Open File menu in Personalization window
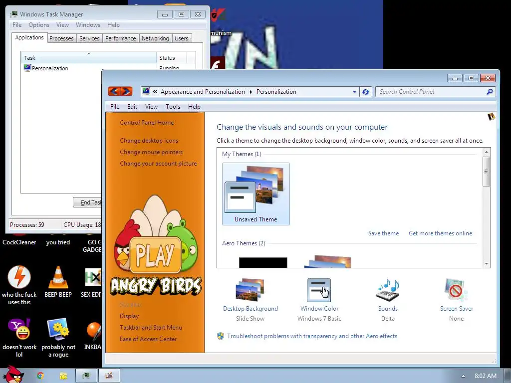This screenshot has height=383, width=511. 115,107
